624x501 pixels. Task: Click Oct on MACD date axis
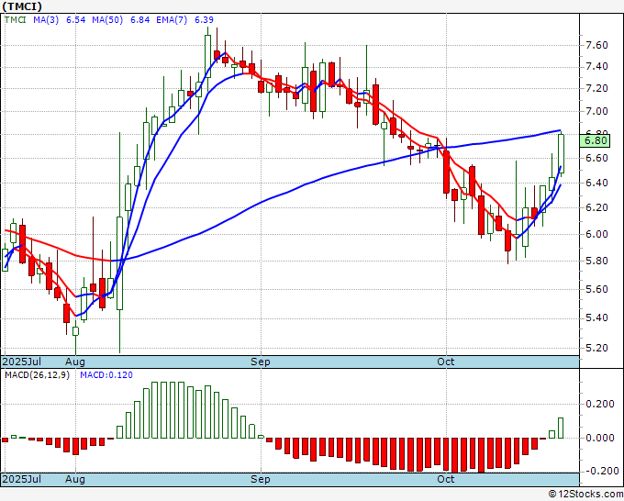pyautogui.click(x=446, y=479)
